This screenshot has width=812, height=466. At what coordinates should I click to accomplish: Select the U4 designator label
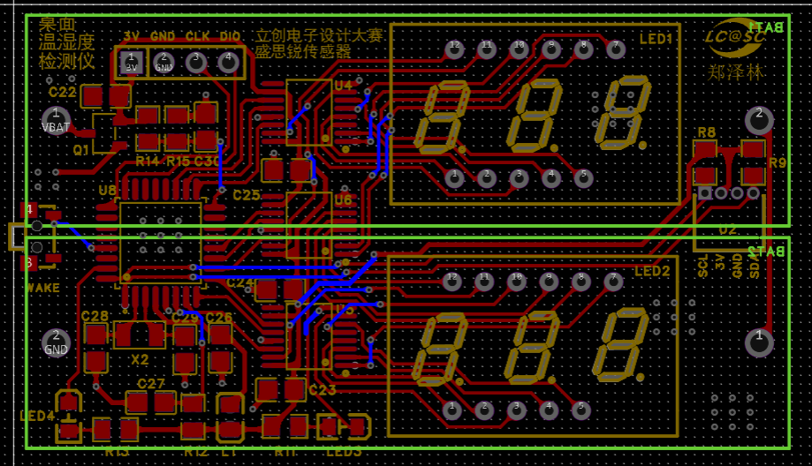(343, 86)
